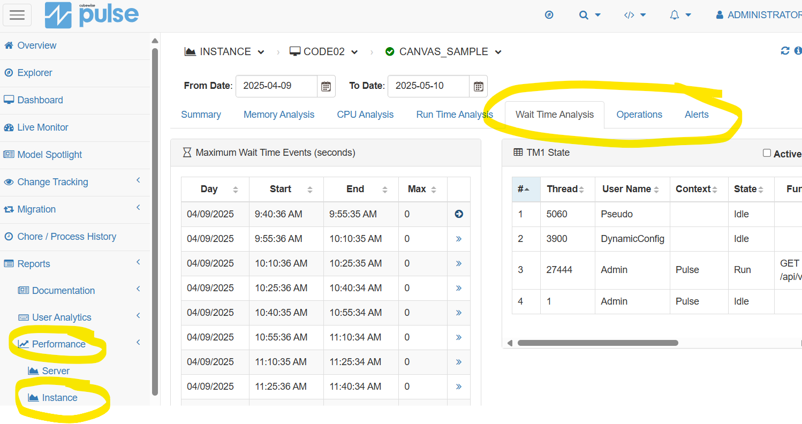802x424 pixels.
Task: Sort TM1 State by Thread column
Action: [568, 189]
